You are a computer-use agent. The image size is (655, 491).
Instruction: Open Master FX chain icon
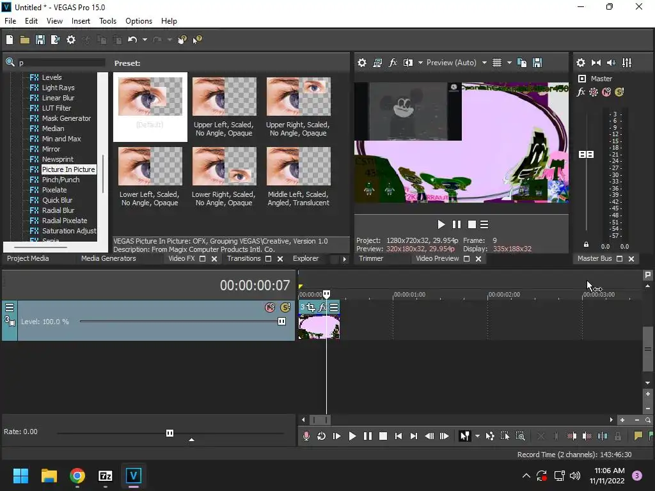[x=581, y=92]
